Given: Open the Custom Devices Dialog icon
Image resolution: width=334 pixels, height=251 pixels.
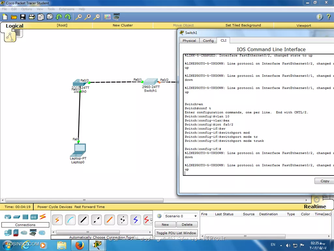Looking at the screenshot, I should coord(116,17).
